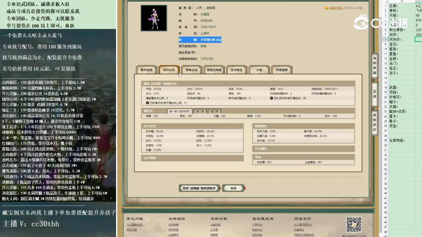Click the 其他 section header
Image resolution: width=422 pixels, height=237 pixels.
303,157
